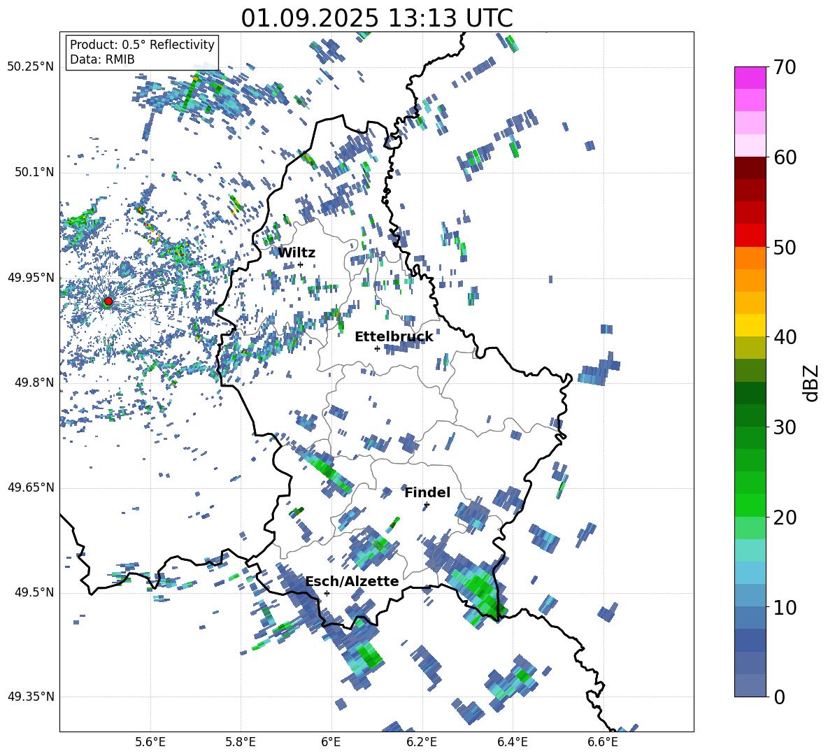
Task: Pick the bottom blue-grey swatch at 0 dBZ
Action: [x=750, y=685]
